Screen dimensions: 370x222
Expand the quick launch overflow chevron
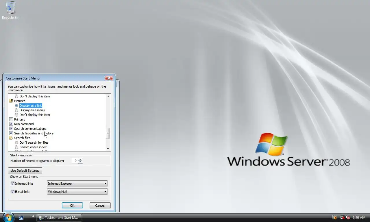[33, 216]
